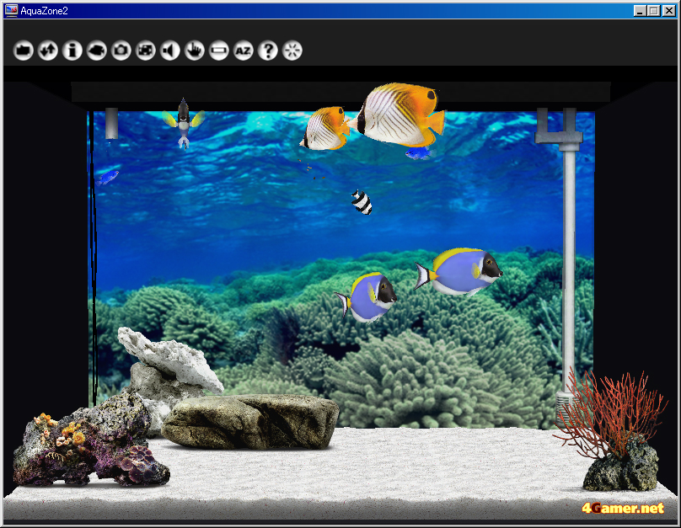Image resolution: width=681 pixels, height=528 pixels.
Task: Click the starburst icon in the toolbar
Action: [x=292, y=51]
